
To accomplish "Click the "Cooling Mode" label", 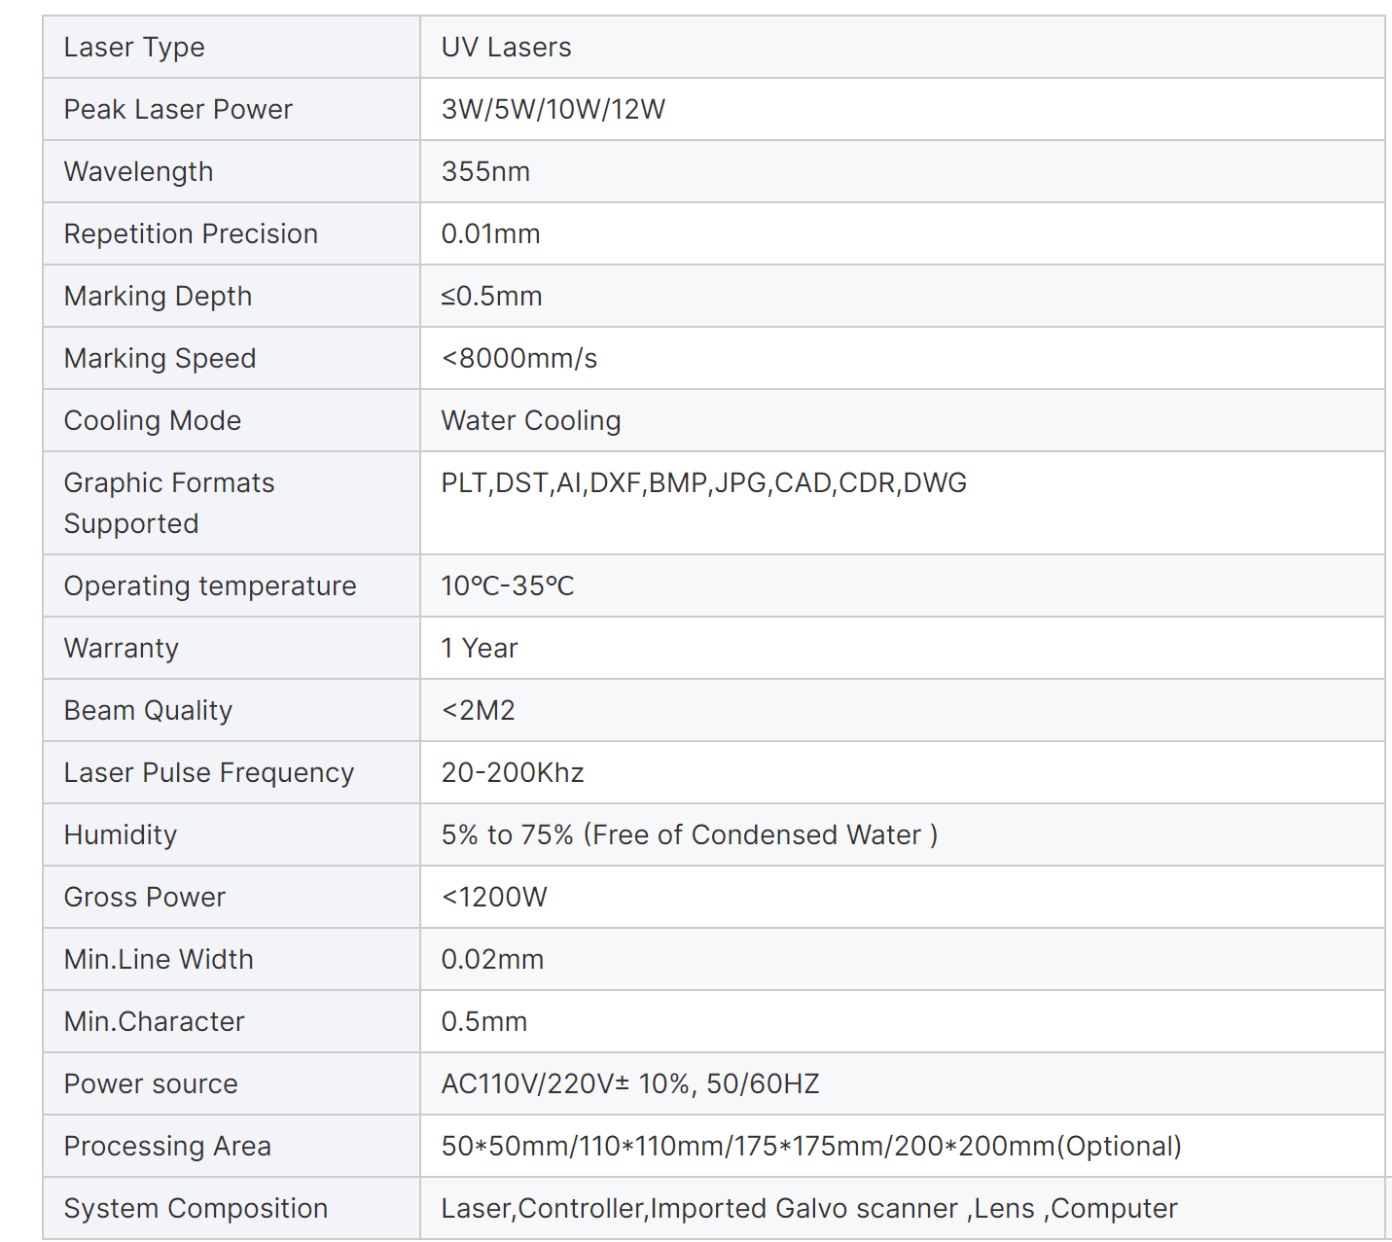I will [x=153, y=421].
